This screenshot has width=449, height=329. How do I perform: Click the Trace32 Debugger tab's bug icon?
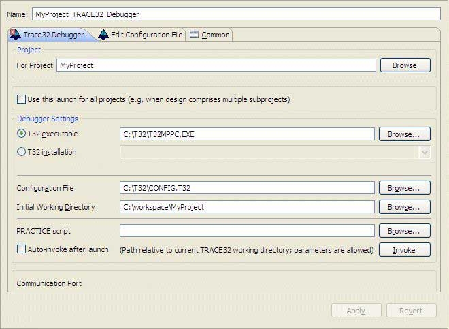[15, 35]
